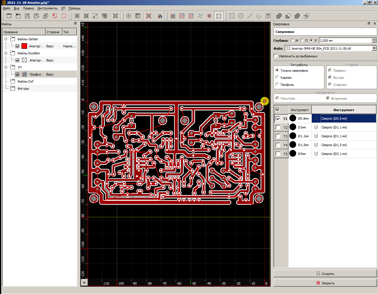
Task: Open file using the folder icon
Action: point(18,16)
